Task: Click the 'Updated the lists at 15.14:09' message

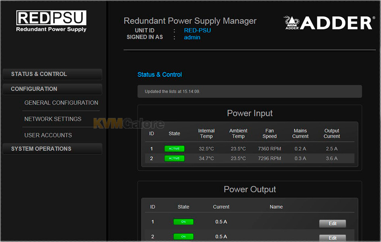Action: pyautogui.click(x=250, y=92)
